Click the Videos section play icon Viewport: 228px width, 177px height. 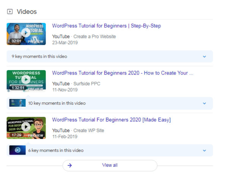10,11
